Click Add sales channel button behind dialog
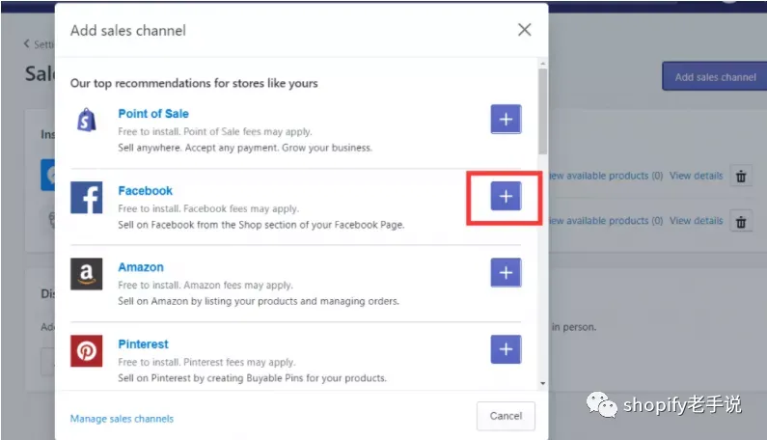The height and width of the screenshot is (440, 767). click(715, 77)
